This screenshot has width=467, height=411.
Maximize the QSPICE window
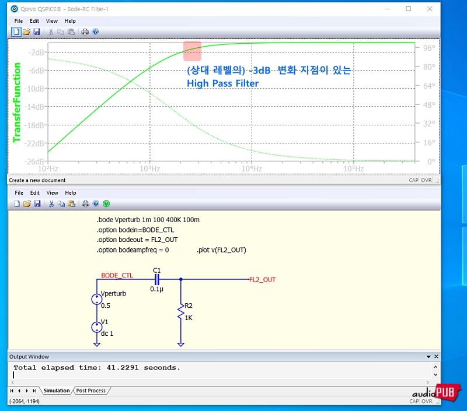tap(408, 9)
